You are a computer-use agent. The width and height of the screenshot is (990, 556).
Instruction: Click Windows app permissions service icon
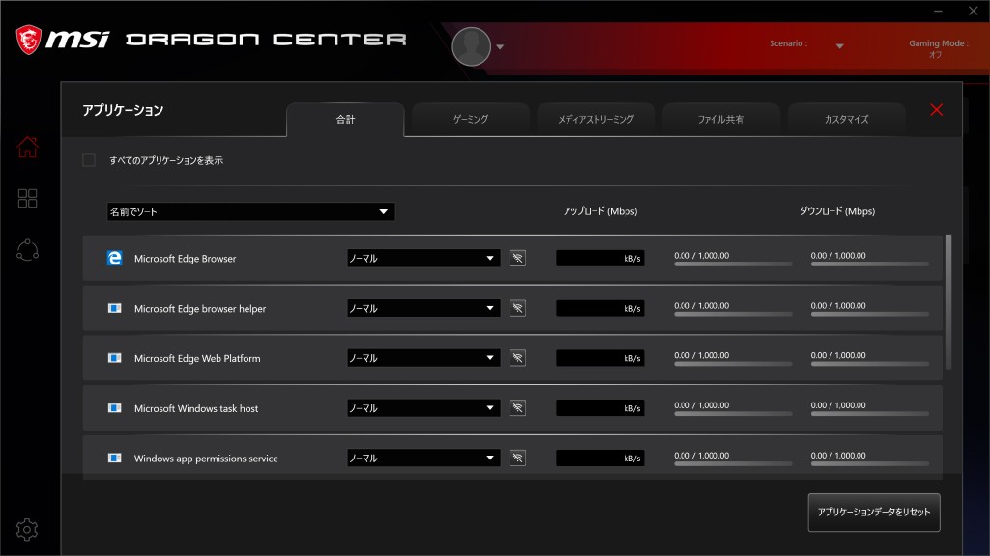(x=114, y=458)
